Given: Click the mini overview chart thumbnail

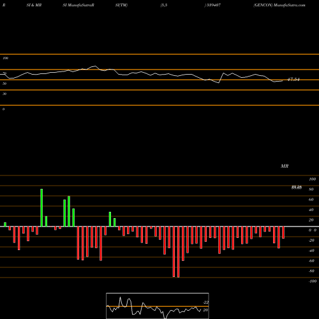Looking at the screenshot, I should click(158, 306).
